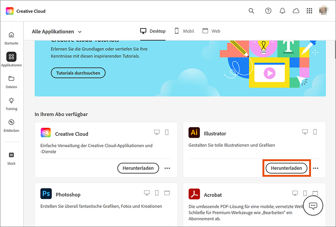
Task: Open the user profile avatar
Action: [x=323, y=11]
